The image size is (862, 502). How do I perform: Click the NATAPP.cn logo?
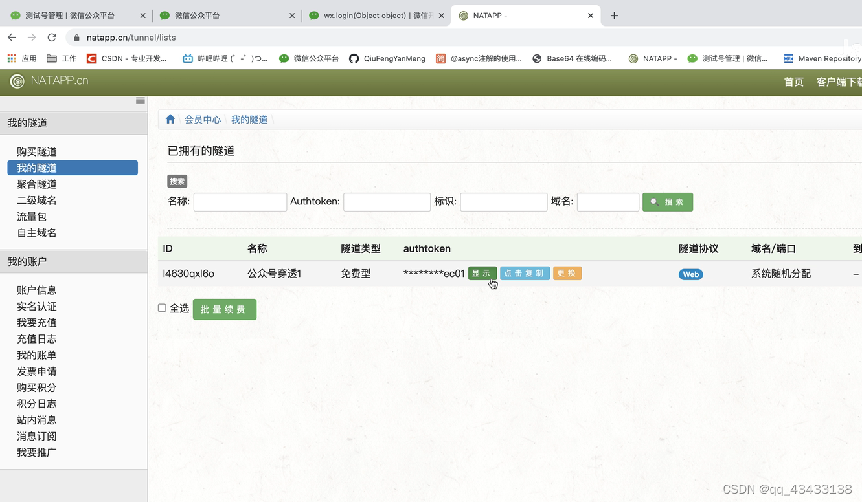(49, 81)
